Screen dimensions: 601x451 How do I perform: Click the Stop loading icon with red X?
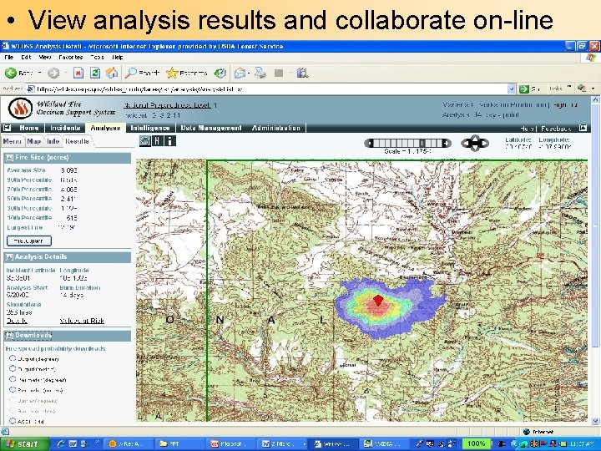pyautogui.click(x=78, y=73)
